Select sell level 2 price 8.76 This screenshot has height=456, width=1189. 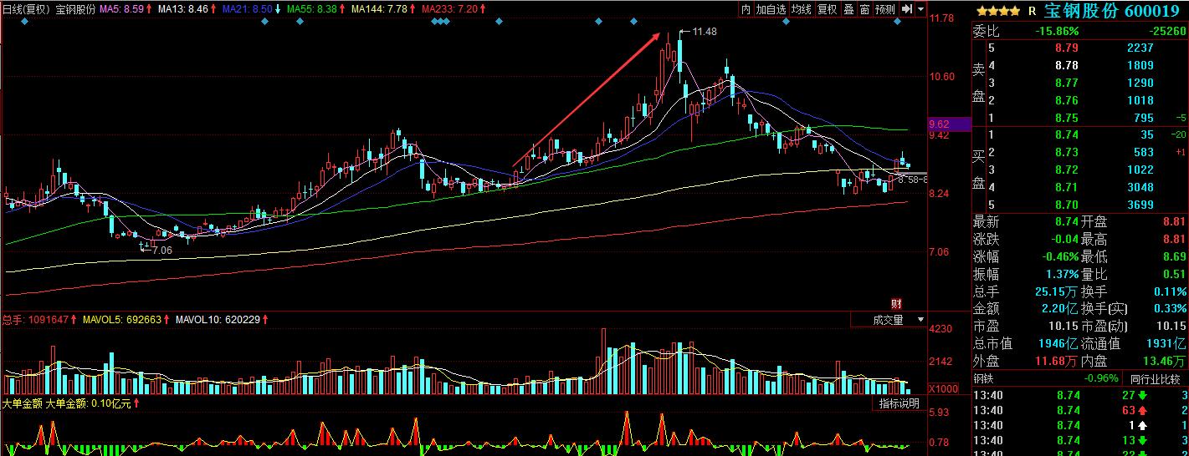coord(1066,101)
